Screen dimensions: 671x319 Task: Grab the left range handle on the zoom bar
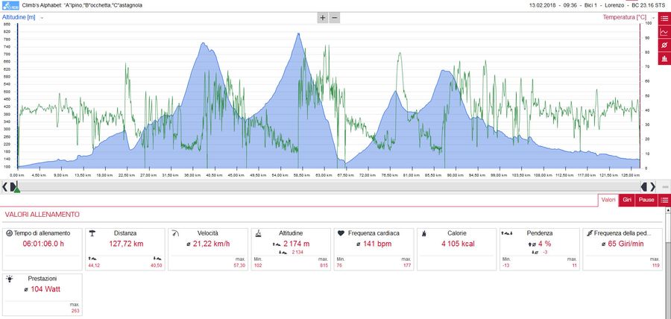coord(13,186)
